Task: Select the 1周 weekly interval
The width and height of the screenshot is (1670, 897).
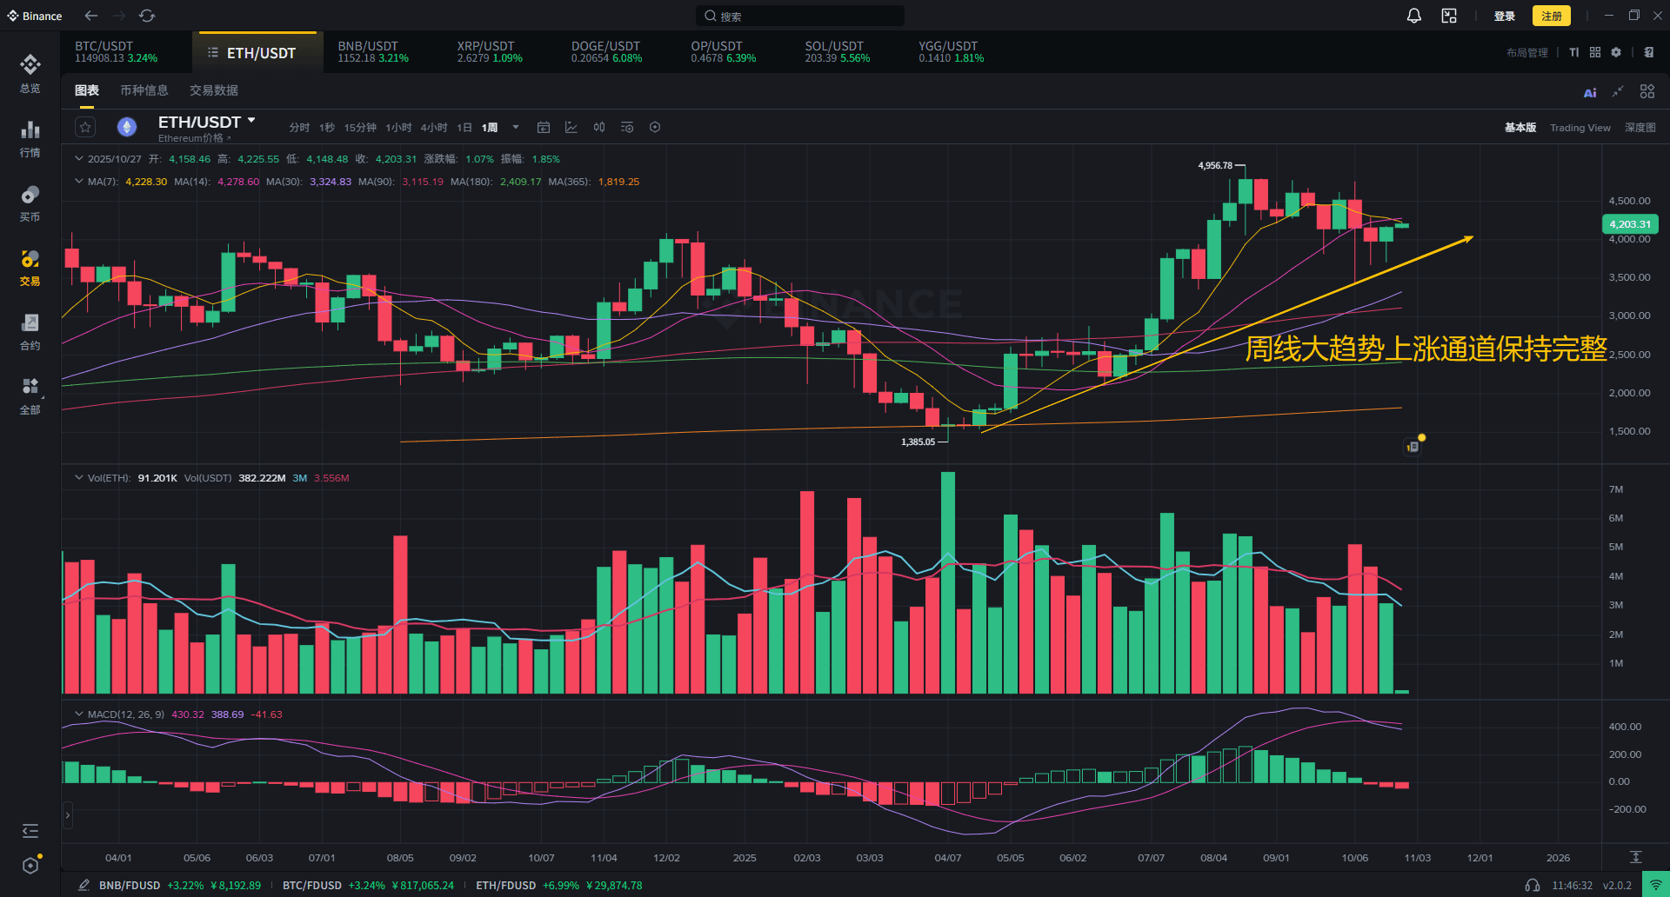Action: pyautogui.click(x=490, y=127)
